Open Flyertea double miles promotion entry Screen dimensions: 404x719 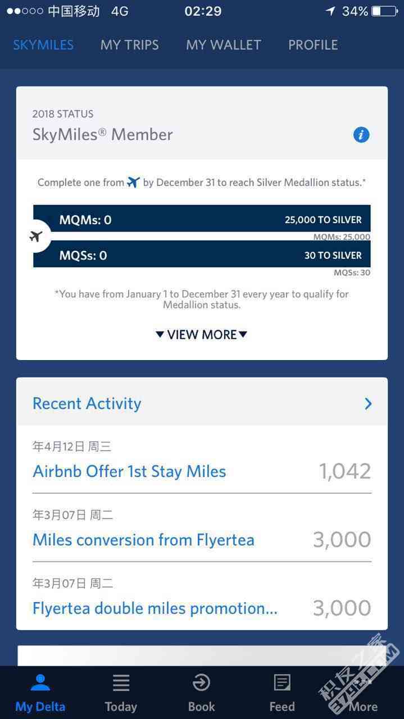coord(202,596)
